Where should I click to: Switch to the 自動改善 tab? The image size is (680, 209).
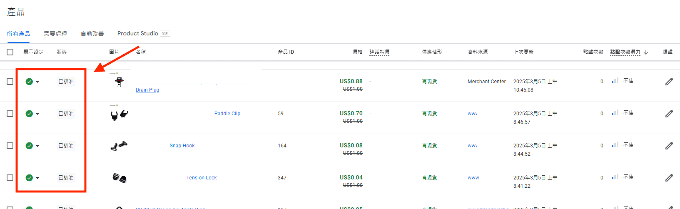pos(92,34)
